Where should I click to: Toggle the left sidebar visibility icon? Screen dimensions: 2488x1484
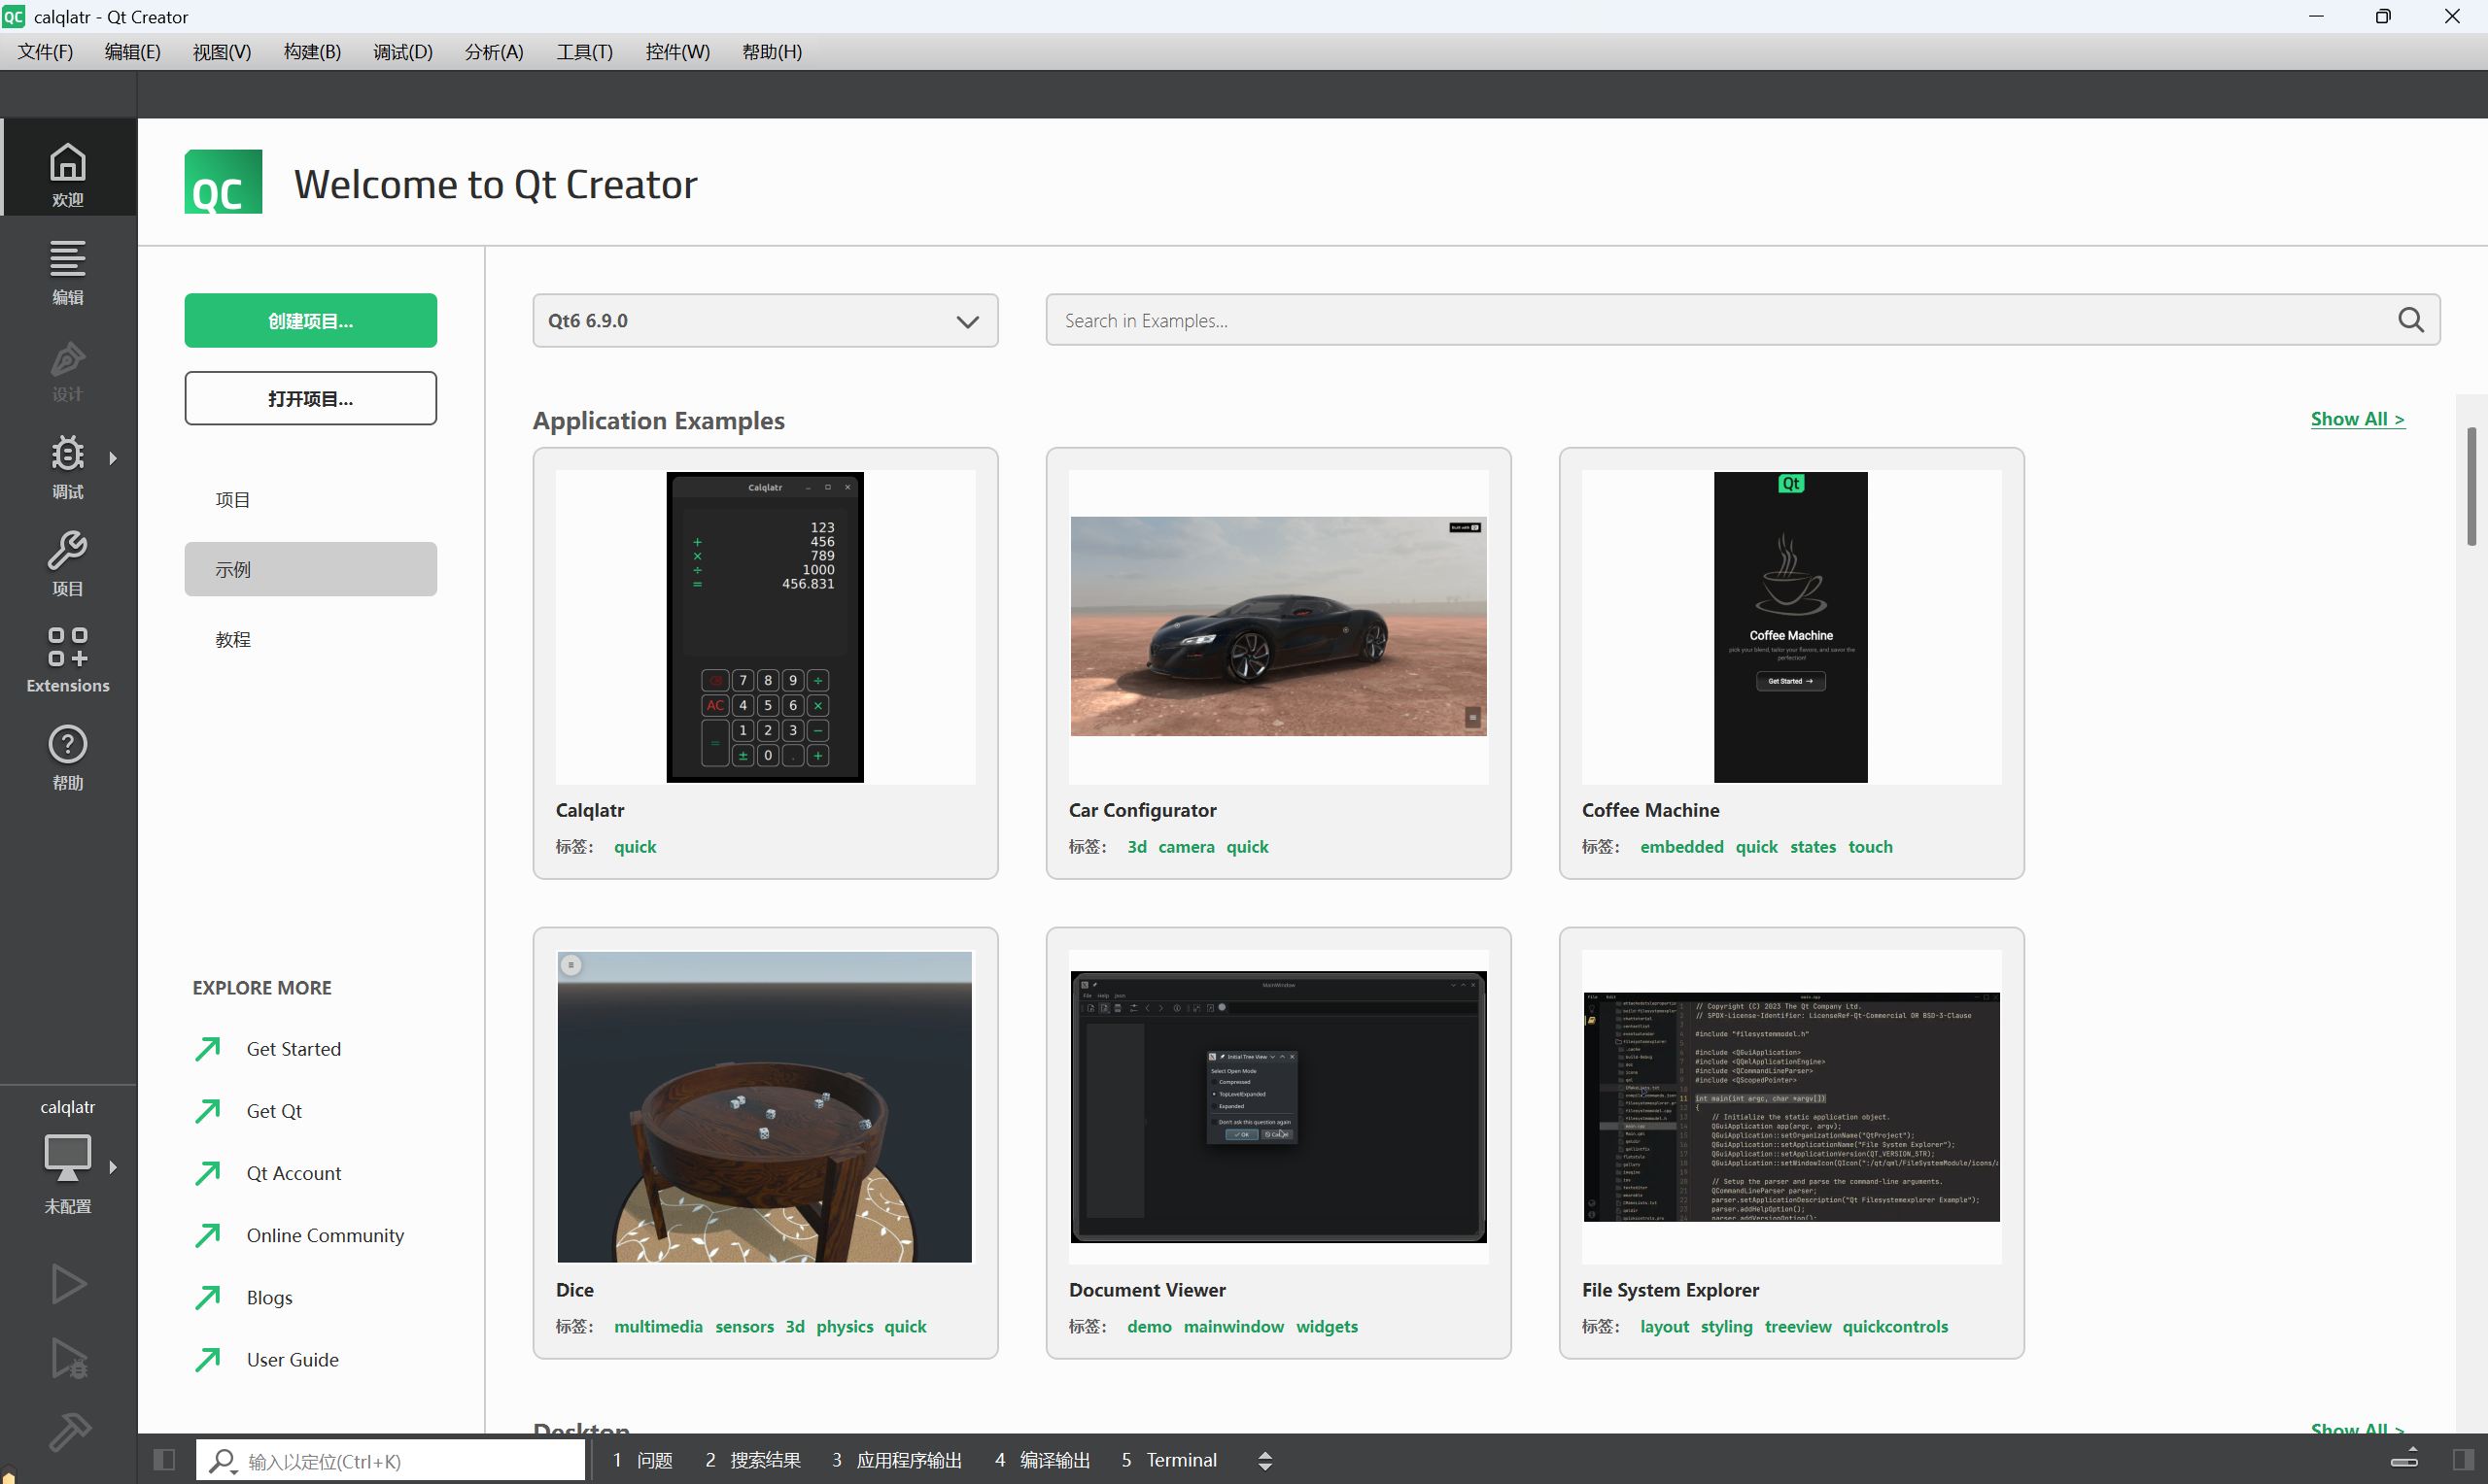click(x=164, y=1460)
